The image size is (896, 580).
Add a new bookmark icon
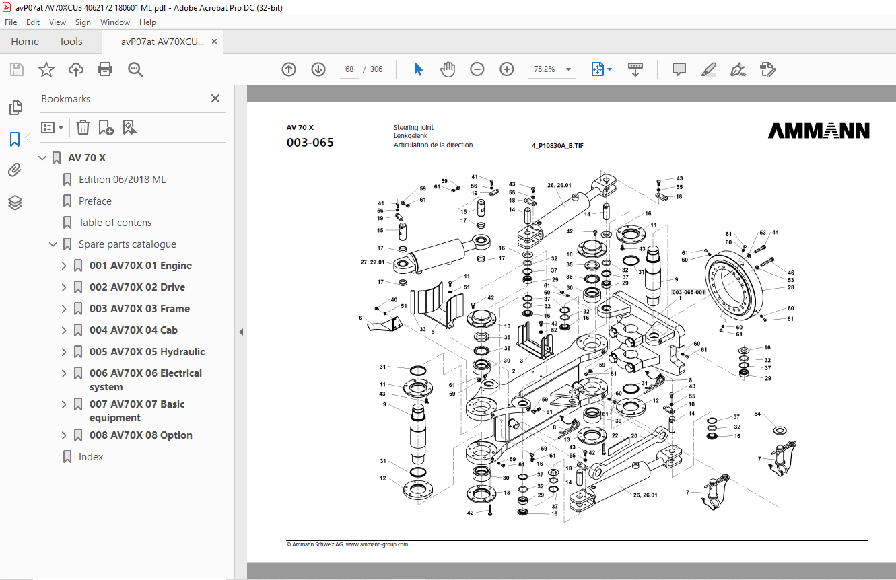[106, 127]
